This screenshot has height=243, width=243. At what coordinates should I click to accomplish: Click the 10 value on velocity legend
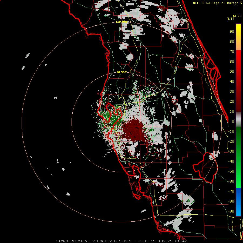[x=232, y=112]
